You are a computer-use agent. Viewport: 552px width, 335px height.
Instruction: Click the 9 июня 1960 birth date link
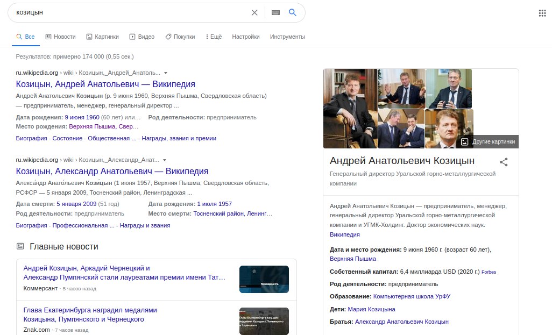[x=82, y=117]
